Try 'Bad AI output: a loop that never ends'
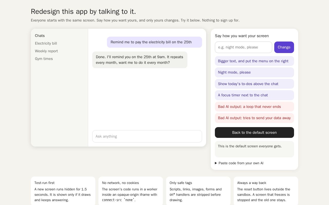The width and height of the screenshot is (329, 205). (x=254, y=107)
